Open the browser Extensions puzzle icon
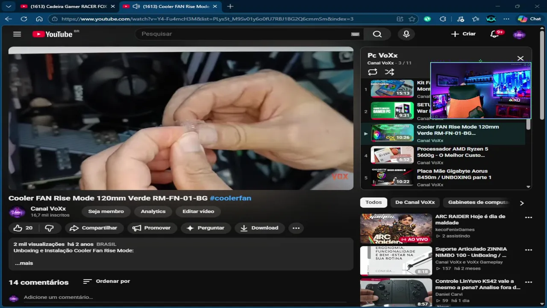This screenshot has width=547, height=308. click(443, 19)
